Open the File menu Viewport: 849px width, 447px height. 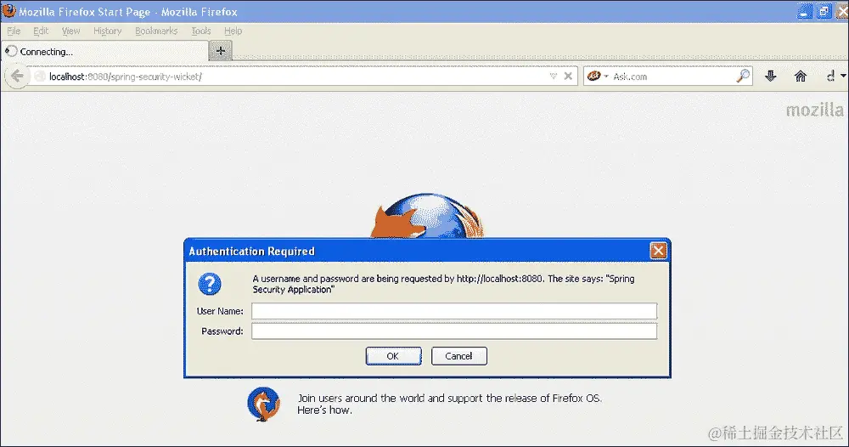pos(14,31)
